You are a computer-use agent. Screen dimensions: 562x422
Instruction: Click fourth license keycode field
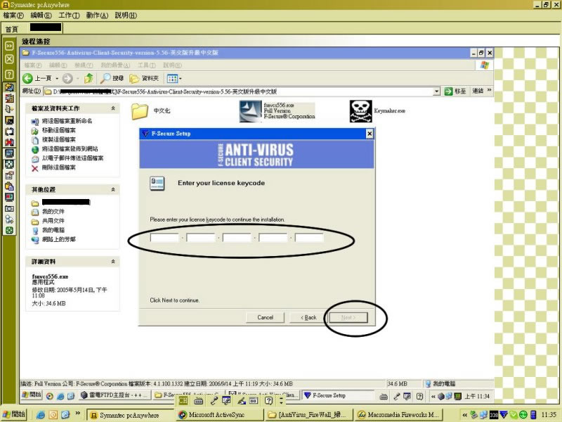(273, 238)
